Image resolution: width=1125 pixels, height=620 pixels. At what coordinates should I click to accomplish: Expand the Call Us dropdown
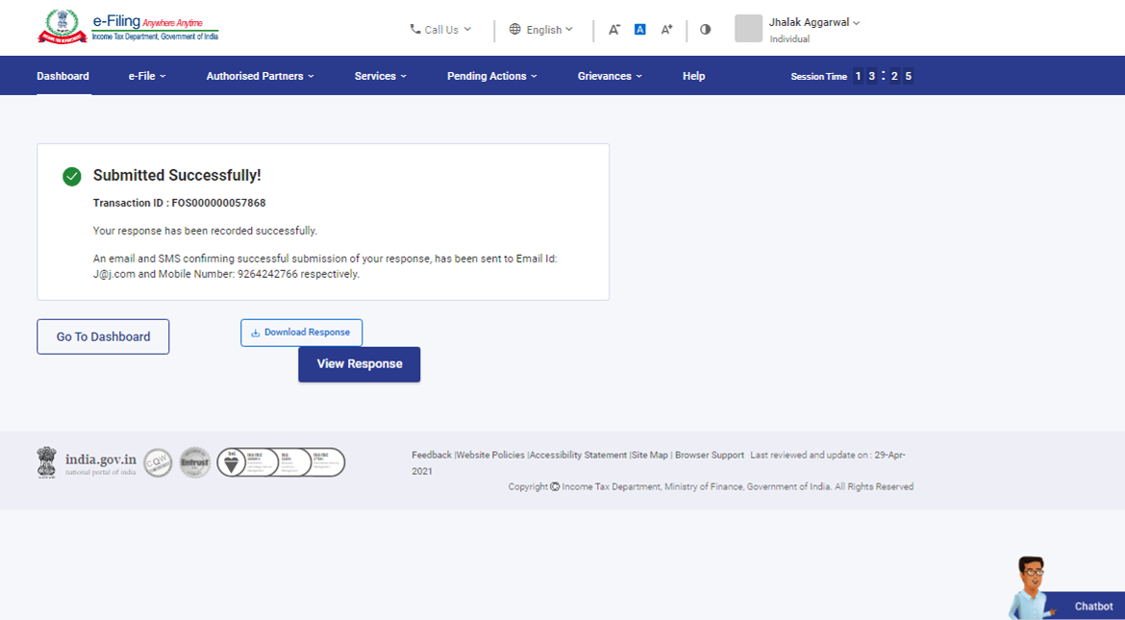pos(440,30)
